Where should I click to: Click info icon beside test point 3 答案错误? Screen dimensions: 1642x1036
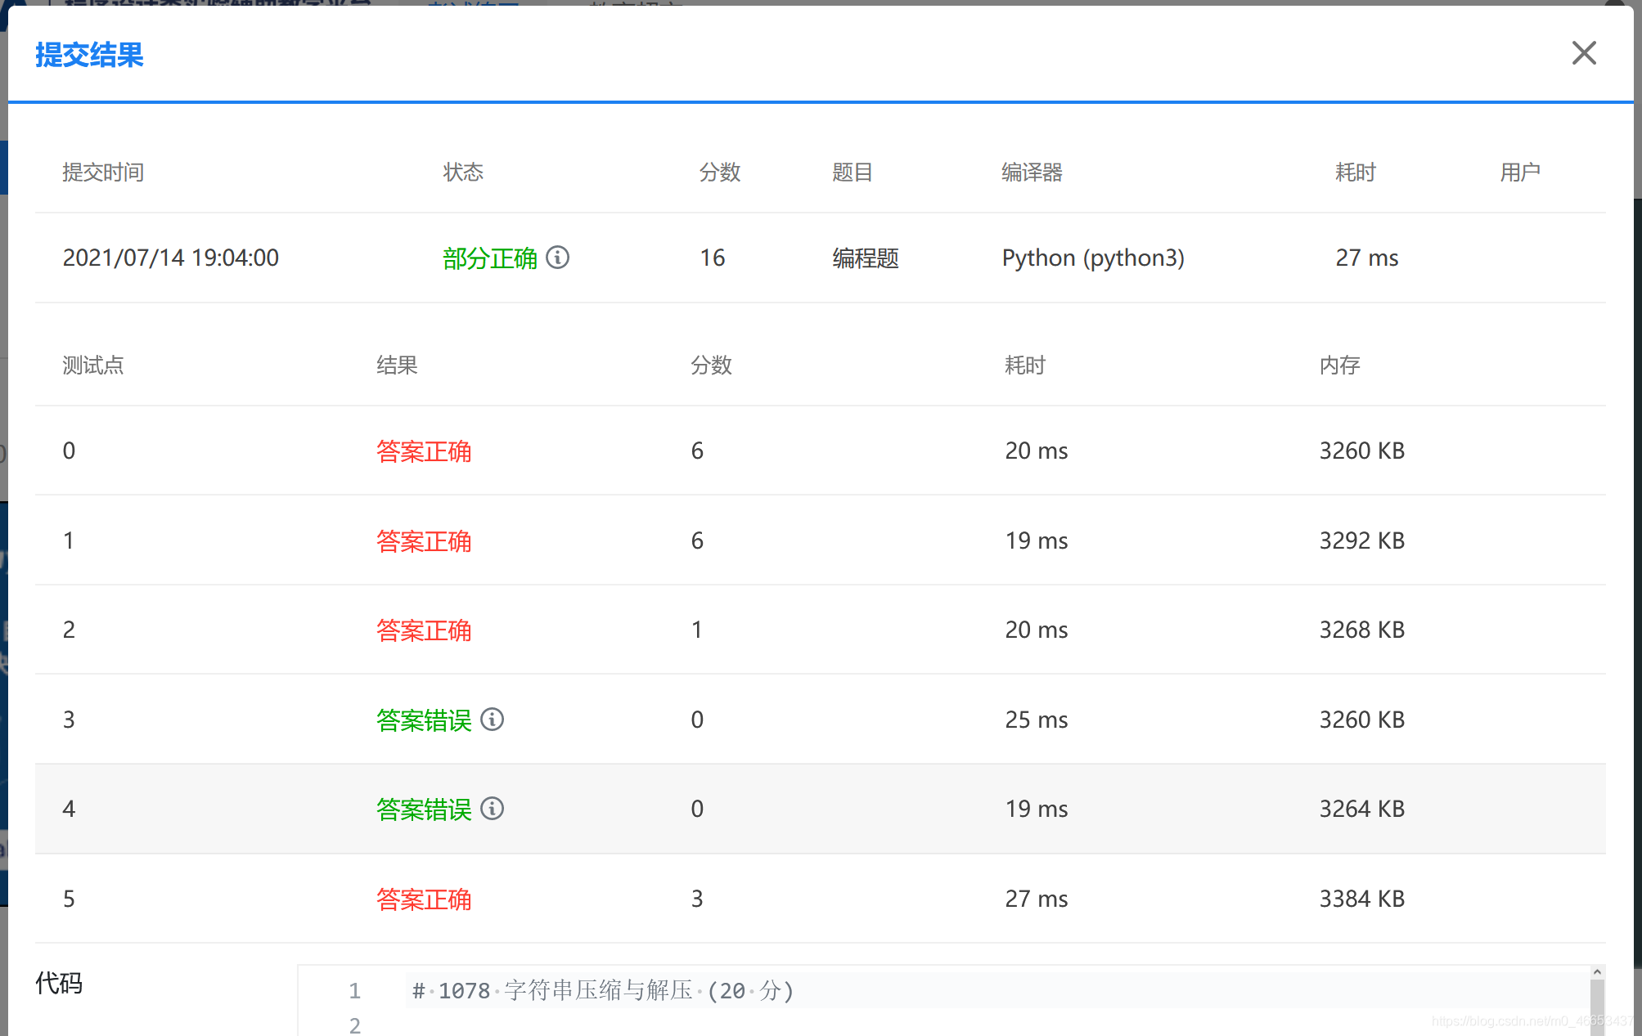tap(492, 720)
